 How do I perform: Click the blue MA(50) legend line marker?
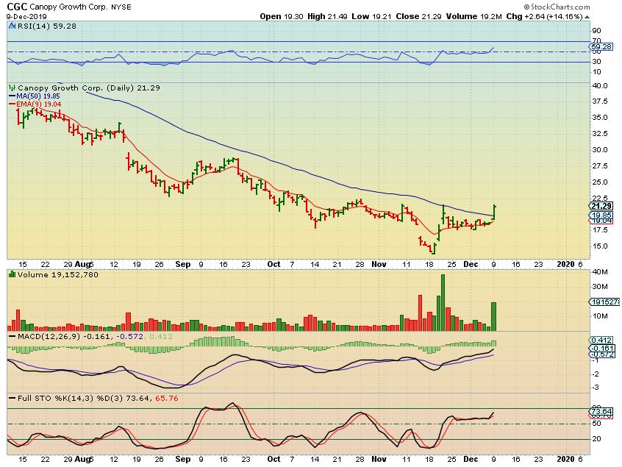pyautogui.click(x=12, y=96)
